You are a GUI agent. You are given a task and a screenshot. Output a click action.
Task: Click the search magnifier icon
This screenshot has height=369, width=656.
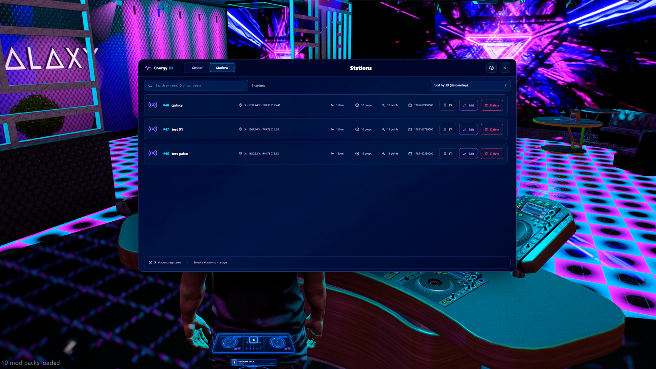(x=150, y=85)
